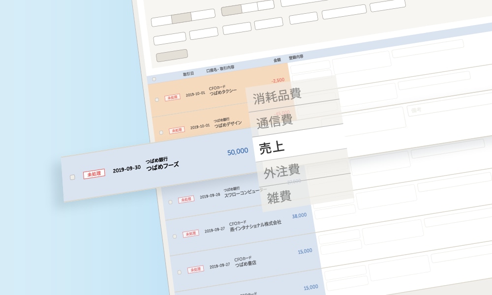Select 外注費 in the category list

(281, 172)
